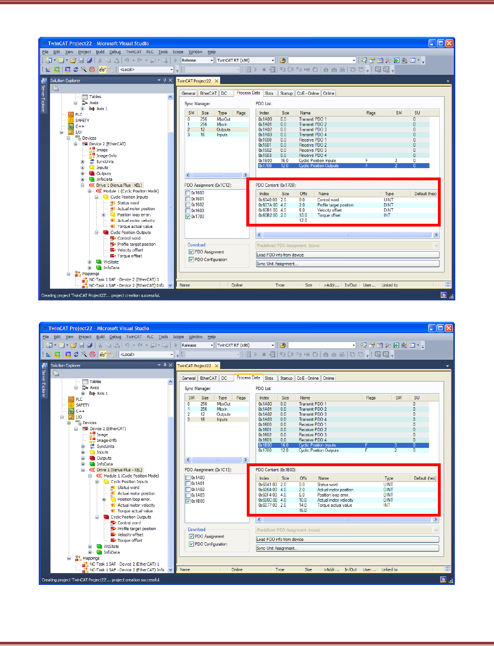The image size is (494, 646).
Task: Tick the 0x1A00 PDO assignment checkbox
Action: [x=188, y=478]
